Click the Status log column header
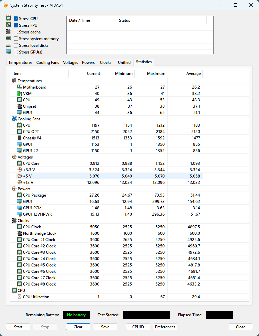Image resolution: width=259 pixels, height=336 pixels. (162, 20)
